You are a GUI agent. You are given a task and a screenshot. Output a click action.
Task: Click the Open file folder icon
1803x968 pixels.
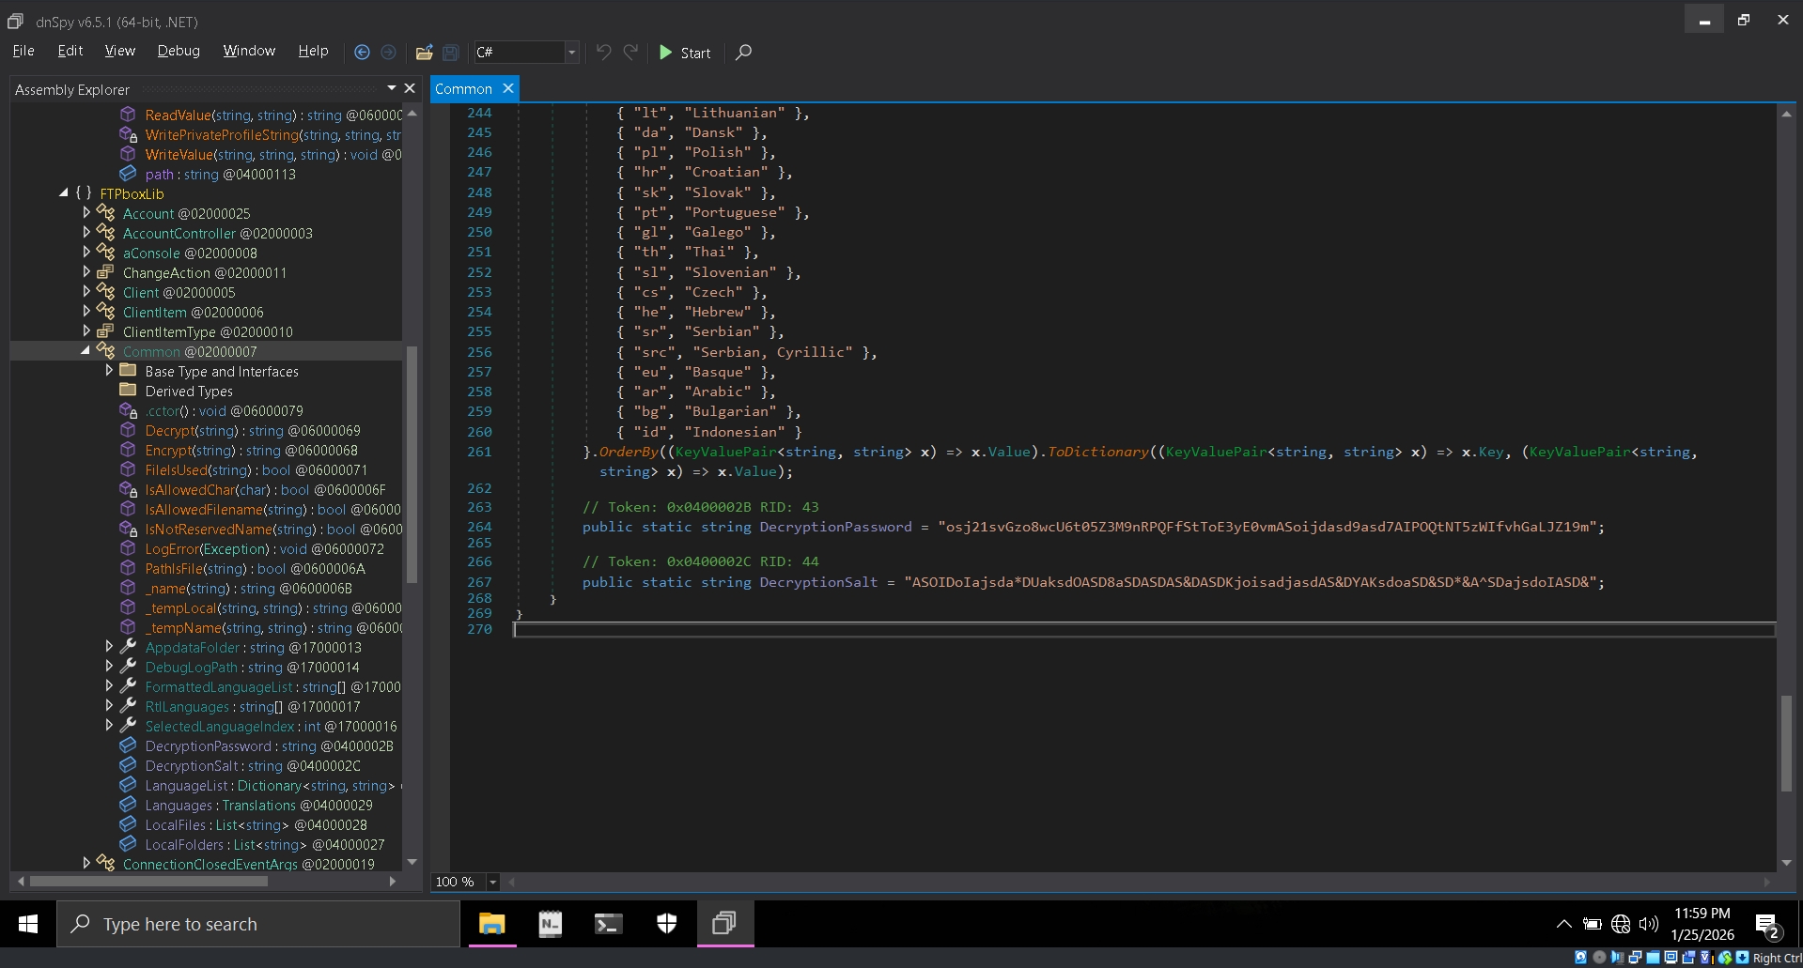tap(424, 53)
